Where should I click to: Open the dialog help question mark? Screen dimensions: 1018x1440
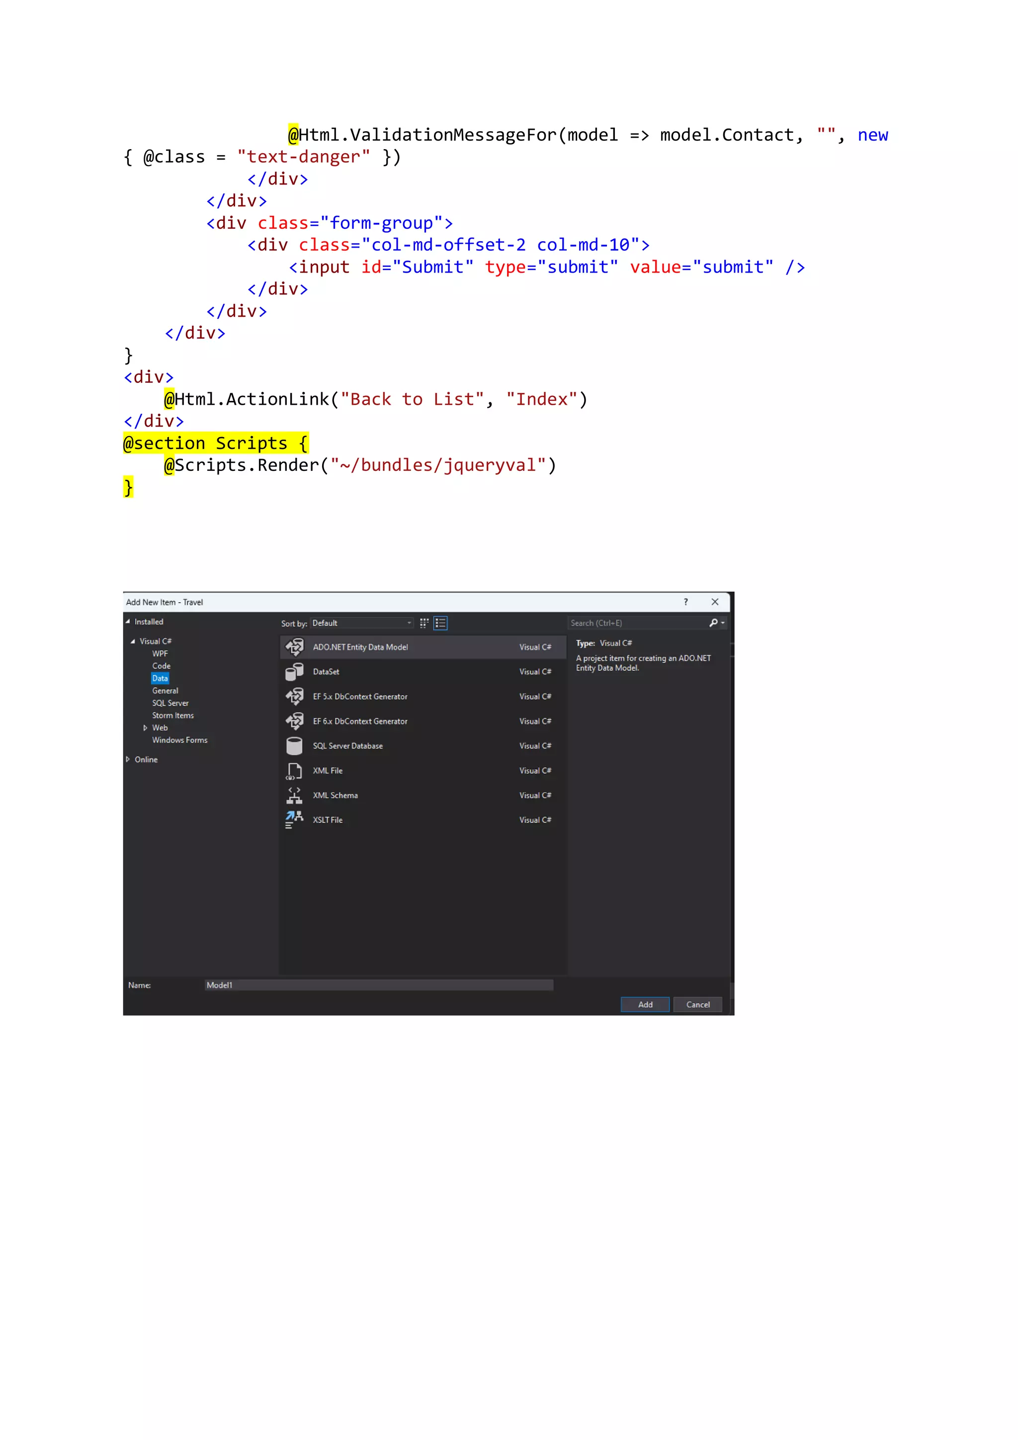(686, 602)
